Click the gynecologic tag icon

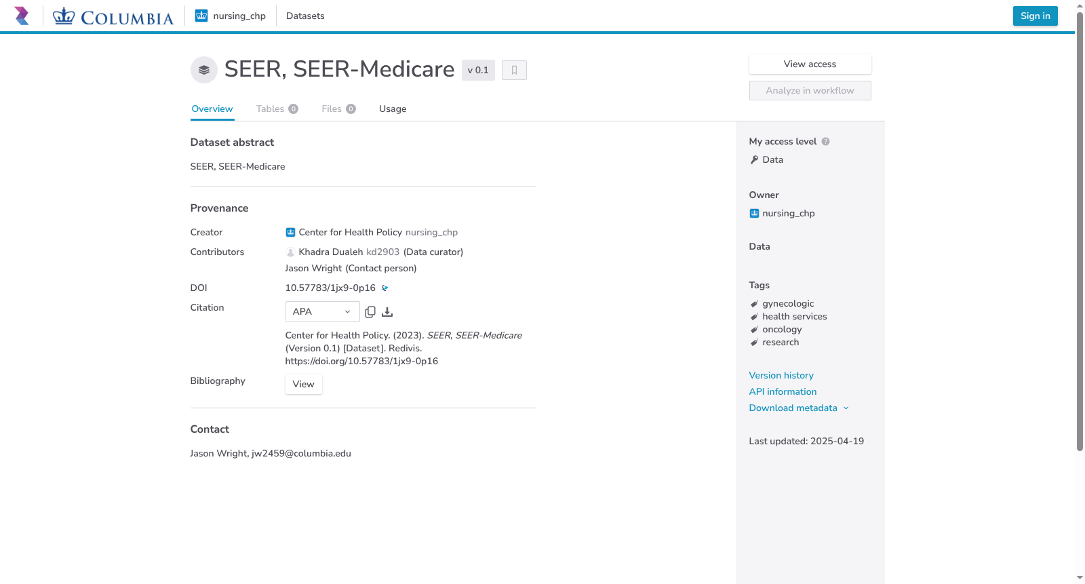pyautogui.click(x=754, y=304)
